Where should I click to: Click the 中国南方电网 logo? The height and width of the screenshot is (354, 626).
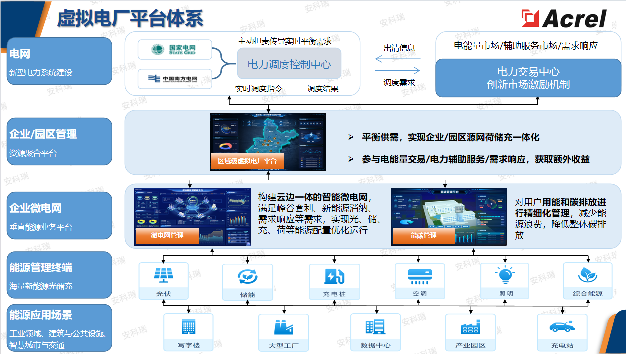[174, 79]
